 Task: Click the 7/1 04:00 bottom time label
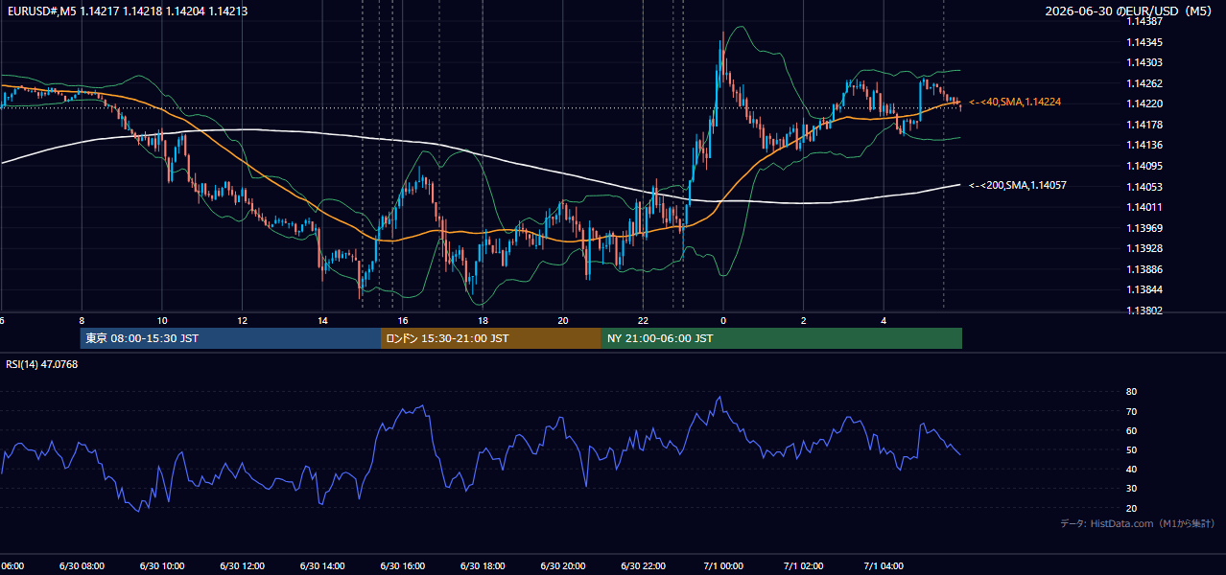884,566
